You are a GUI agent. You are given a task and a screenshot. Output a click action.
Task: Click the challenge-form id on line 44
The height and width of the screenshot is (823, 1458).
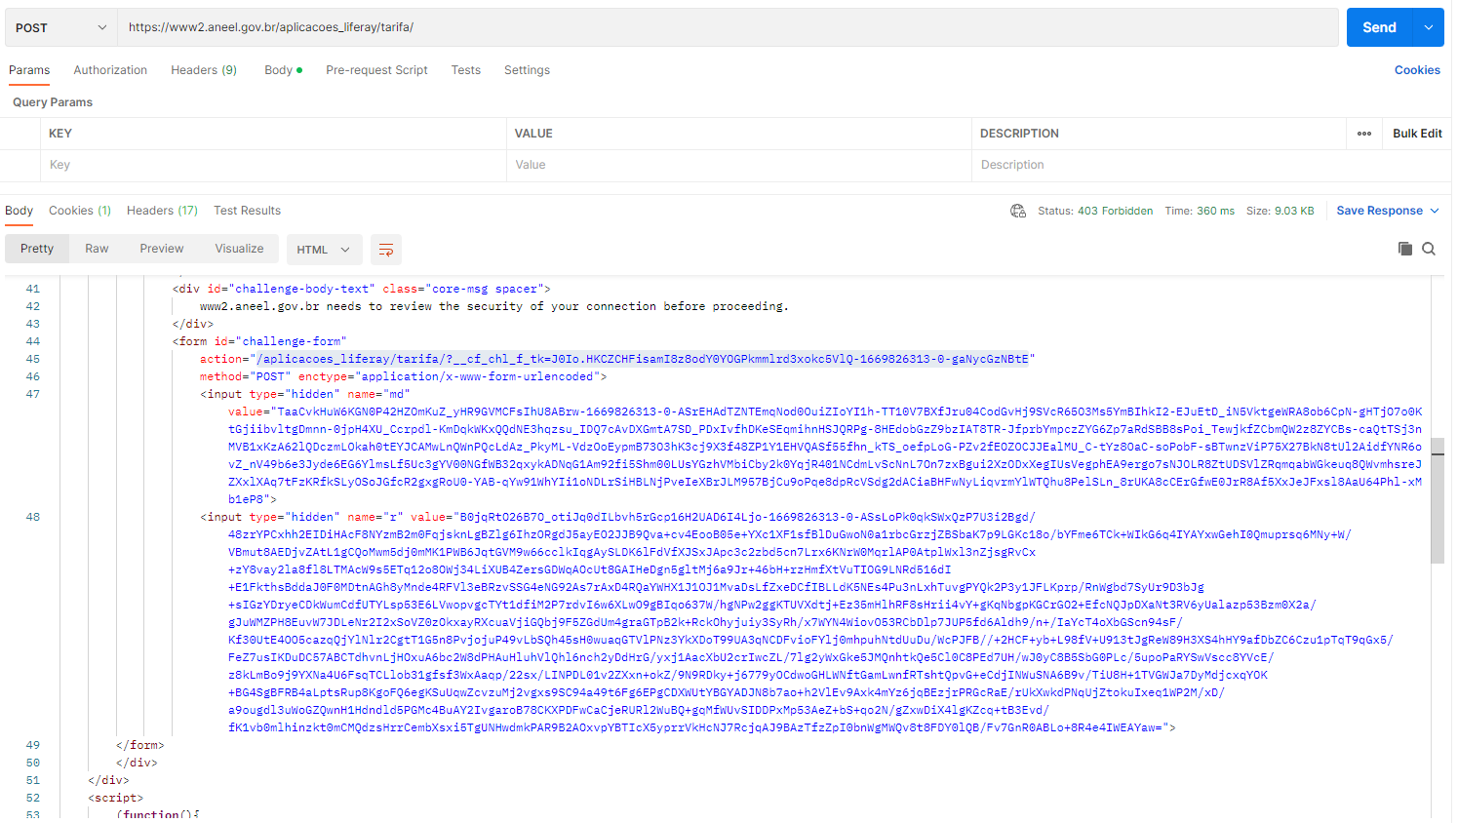click(292, 341)
